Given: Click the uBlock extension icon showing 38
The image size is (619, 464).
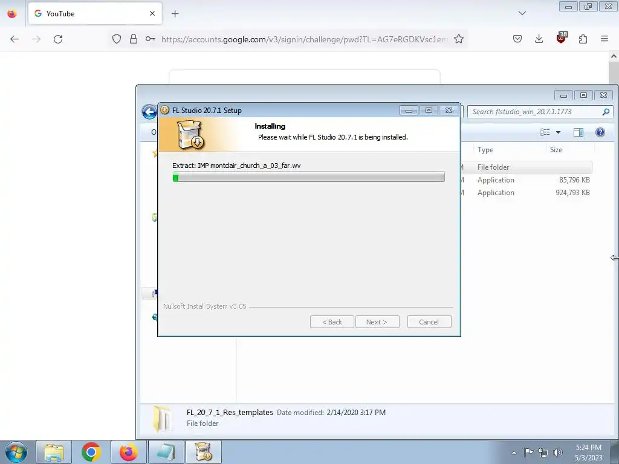Looking at the screenshot, I should click(561, 37).
